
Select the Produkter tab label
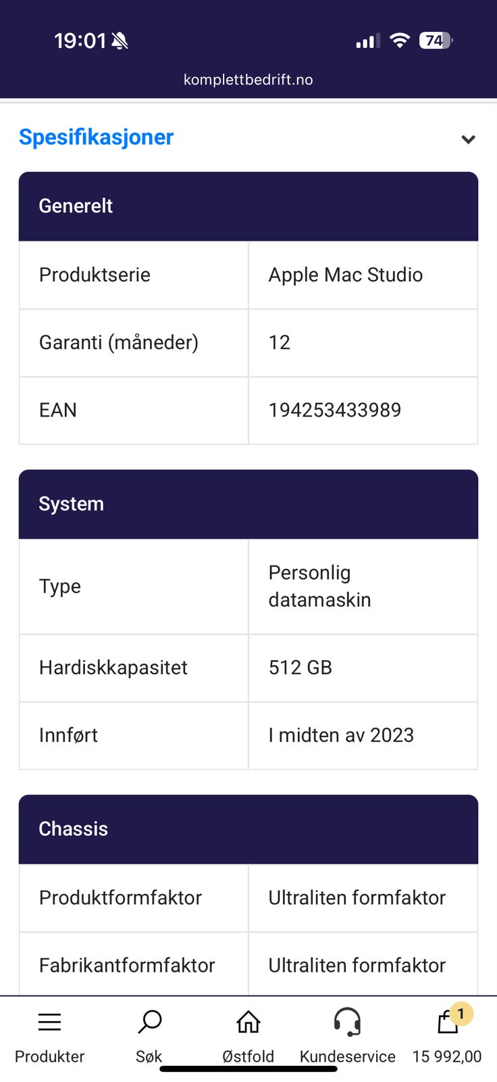(49, 1056)
